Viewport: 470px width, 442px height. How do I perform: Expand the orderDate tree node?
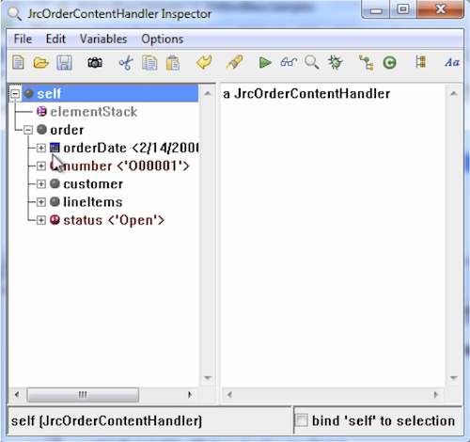[x=41, y=148]
